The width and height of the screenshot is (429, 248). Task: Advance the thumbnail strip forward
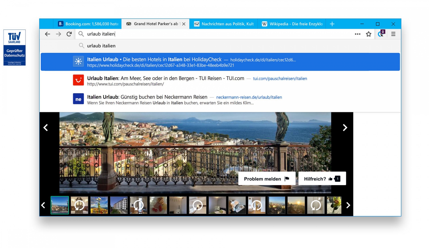pos(348,205)
